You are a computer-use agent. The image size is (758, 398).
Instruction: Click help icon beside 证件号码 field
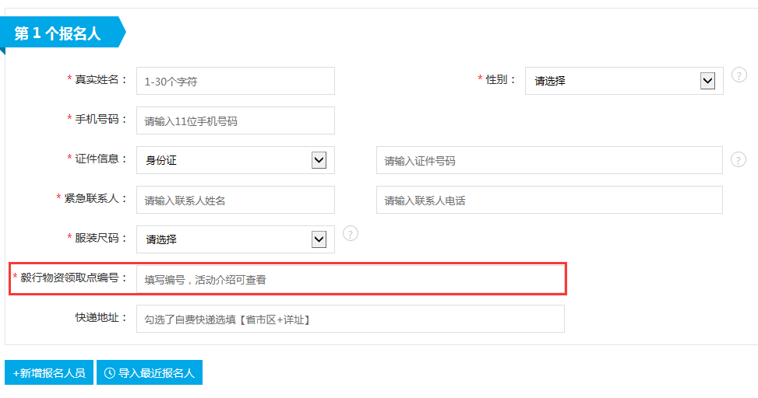pyautogui.click(x=738, y=159)
